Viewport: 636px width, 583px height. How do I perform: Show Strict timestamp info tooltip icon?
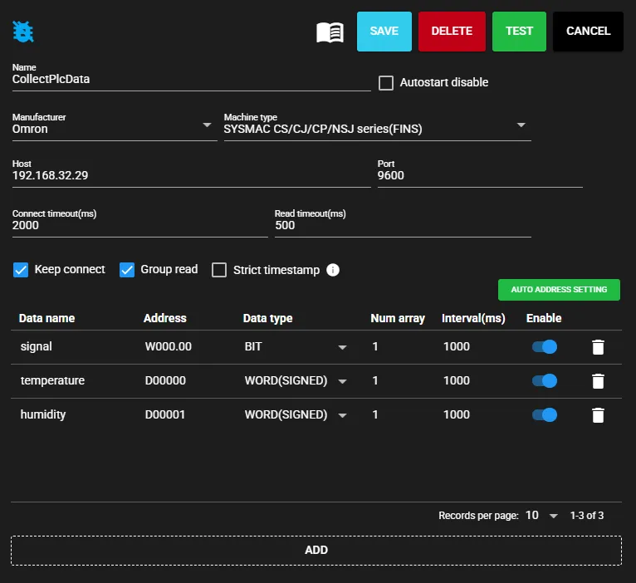pyautogui.click(x=333, y=270)
